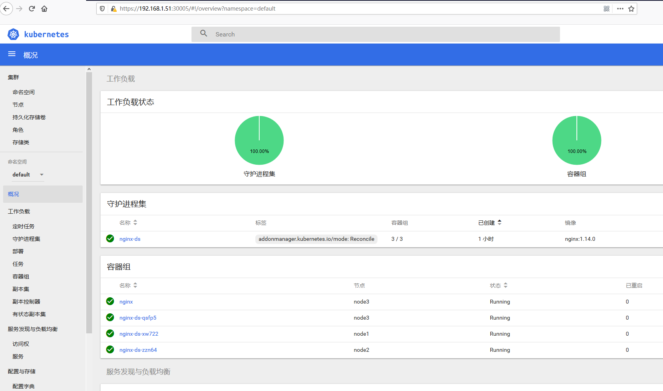Open 配置与存储 in sidebar
The width and height of the screenshot is (663, 391).
click(x=22, y=371)
